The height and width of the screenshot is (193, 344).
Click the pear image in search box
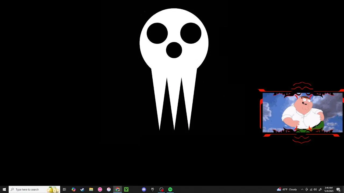point(53,190)
